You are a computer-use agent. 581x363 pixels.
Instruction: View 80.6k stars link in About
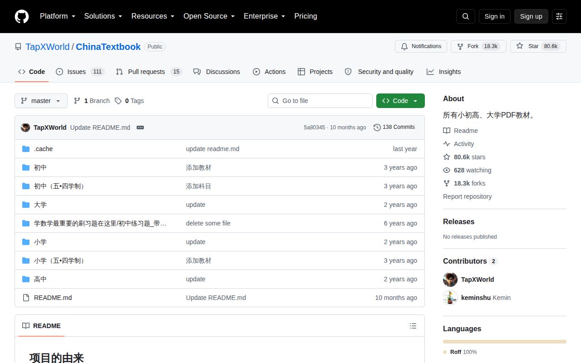point(464,157)
